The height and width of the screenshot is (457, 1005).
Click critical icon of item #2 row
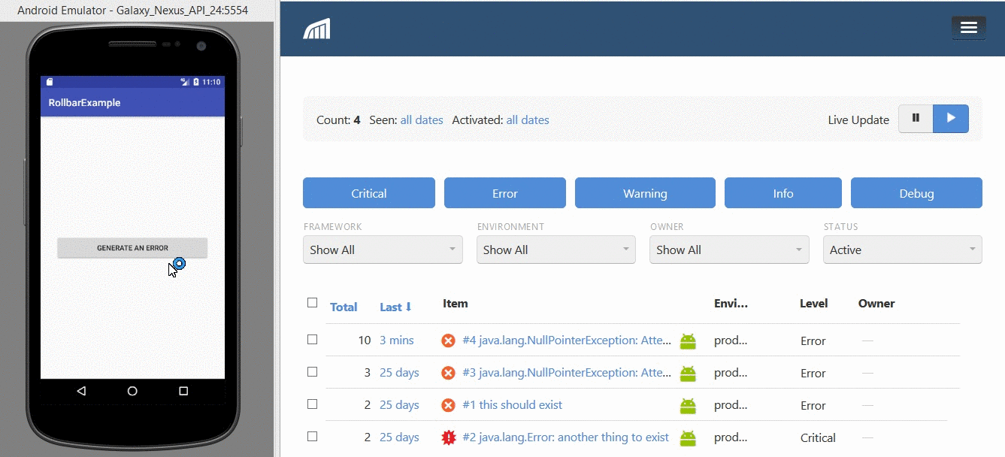click(448, 437)
